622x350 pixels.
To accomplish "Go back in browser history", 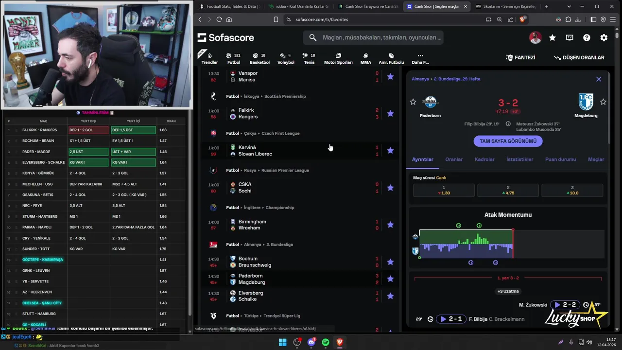I will tap(200, 19).
